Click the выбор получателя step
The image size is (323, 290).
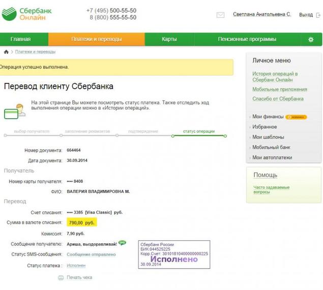32,131
